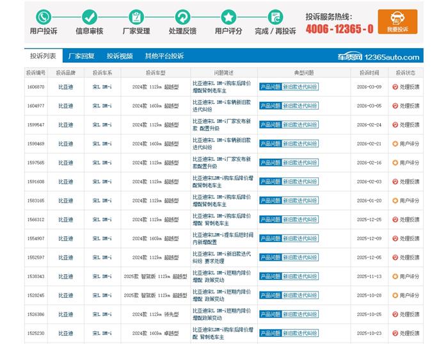
Task: Open the 车质网 12365auto.com logo
Action: 378,56
